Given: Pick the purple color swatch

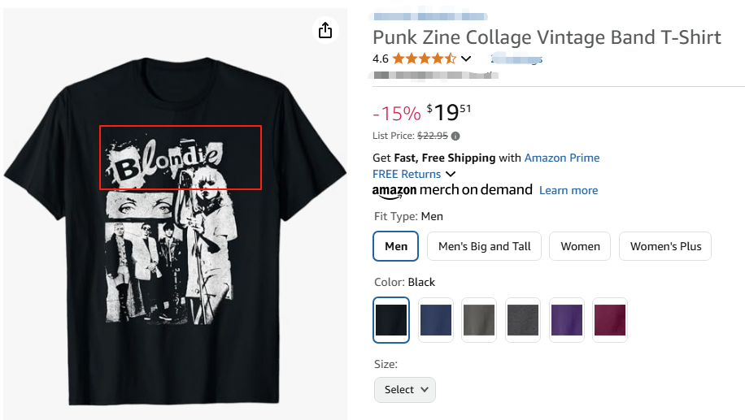Looking at the screenshot, I should point(566,320).
